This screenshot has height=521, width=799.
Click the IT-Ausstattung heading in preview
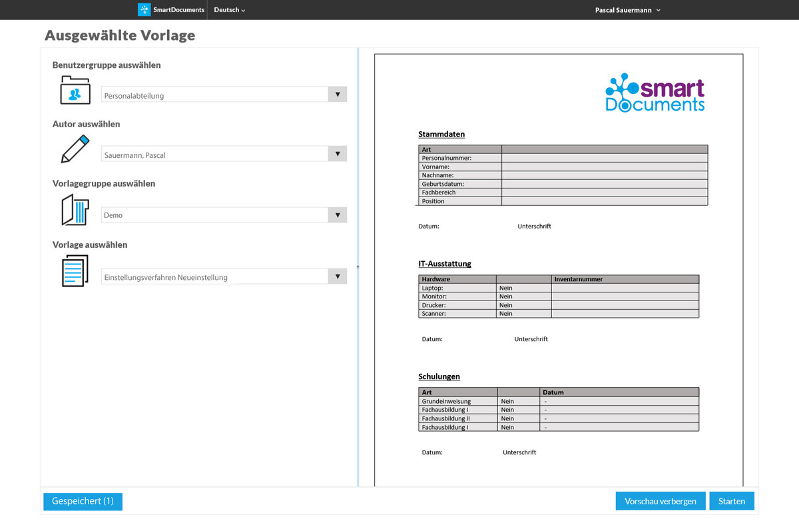(x=445, y=264)
